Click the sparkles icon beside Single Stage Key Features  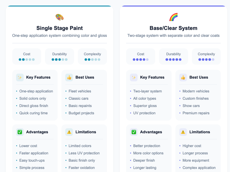20,77
